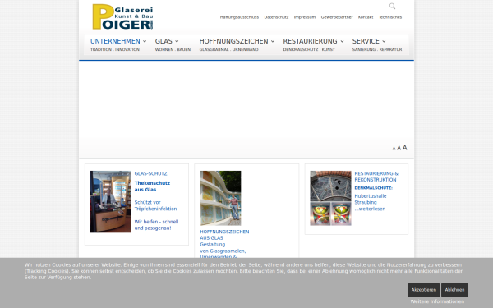
Task: Expand the SERVICE menu arrow
Action: click(x=384, y=42)
